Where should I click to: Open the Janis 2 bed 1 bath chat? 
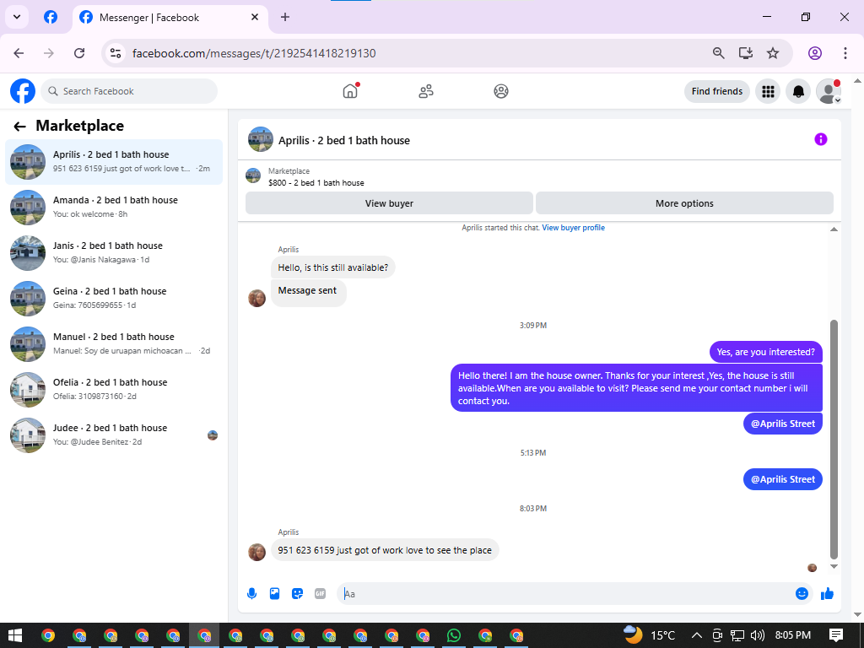[x=114, y=253]
